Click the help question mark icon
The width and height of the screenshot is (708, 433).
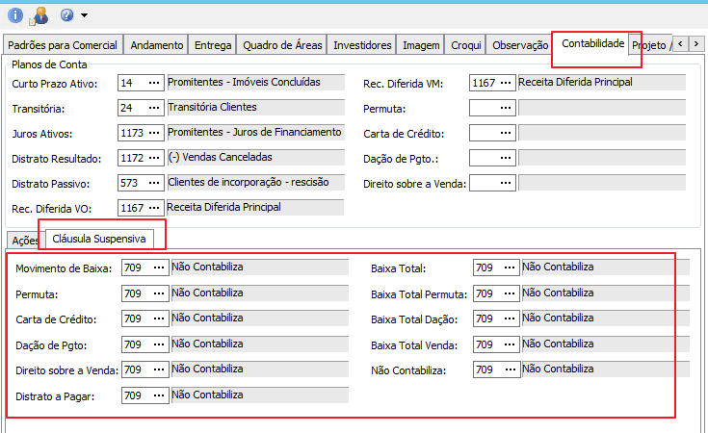pyautogui.click(x=66, y=14)
